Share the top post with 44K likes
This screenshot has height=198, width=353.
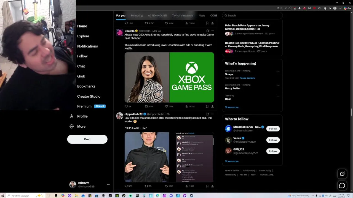[212, 23]
